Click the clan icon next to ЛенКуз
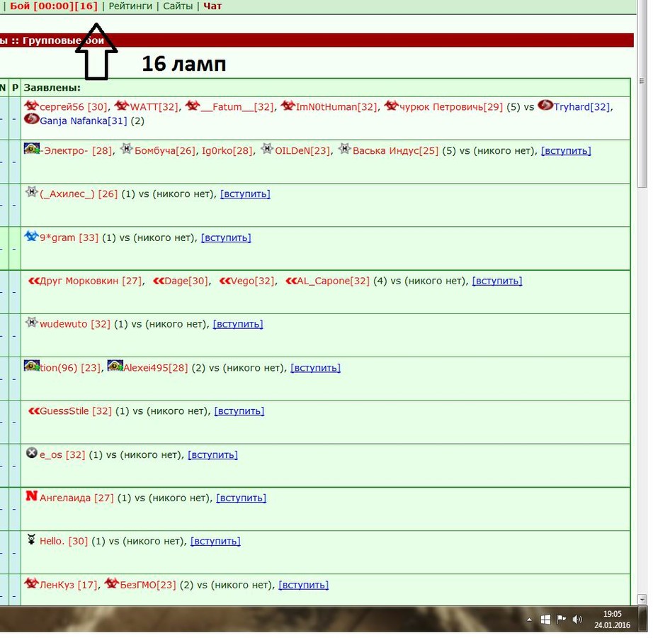This screenshot has height=638, width=653. click(31, 583)
